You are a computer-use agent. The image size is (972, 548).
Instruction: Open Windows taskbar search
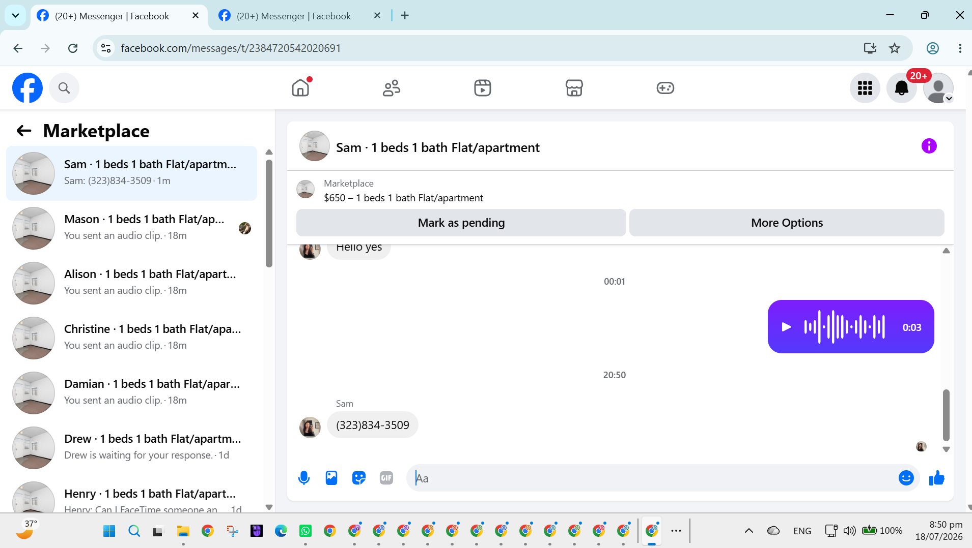pyautogui.click(x=134, y=531)
